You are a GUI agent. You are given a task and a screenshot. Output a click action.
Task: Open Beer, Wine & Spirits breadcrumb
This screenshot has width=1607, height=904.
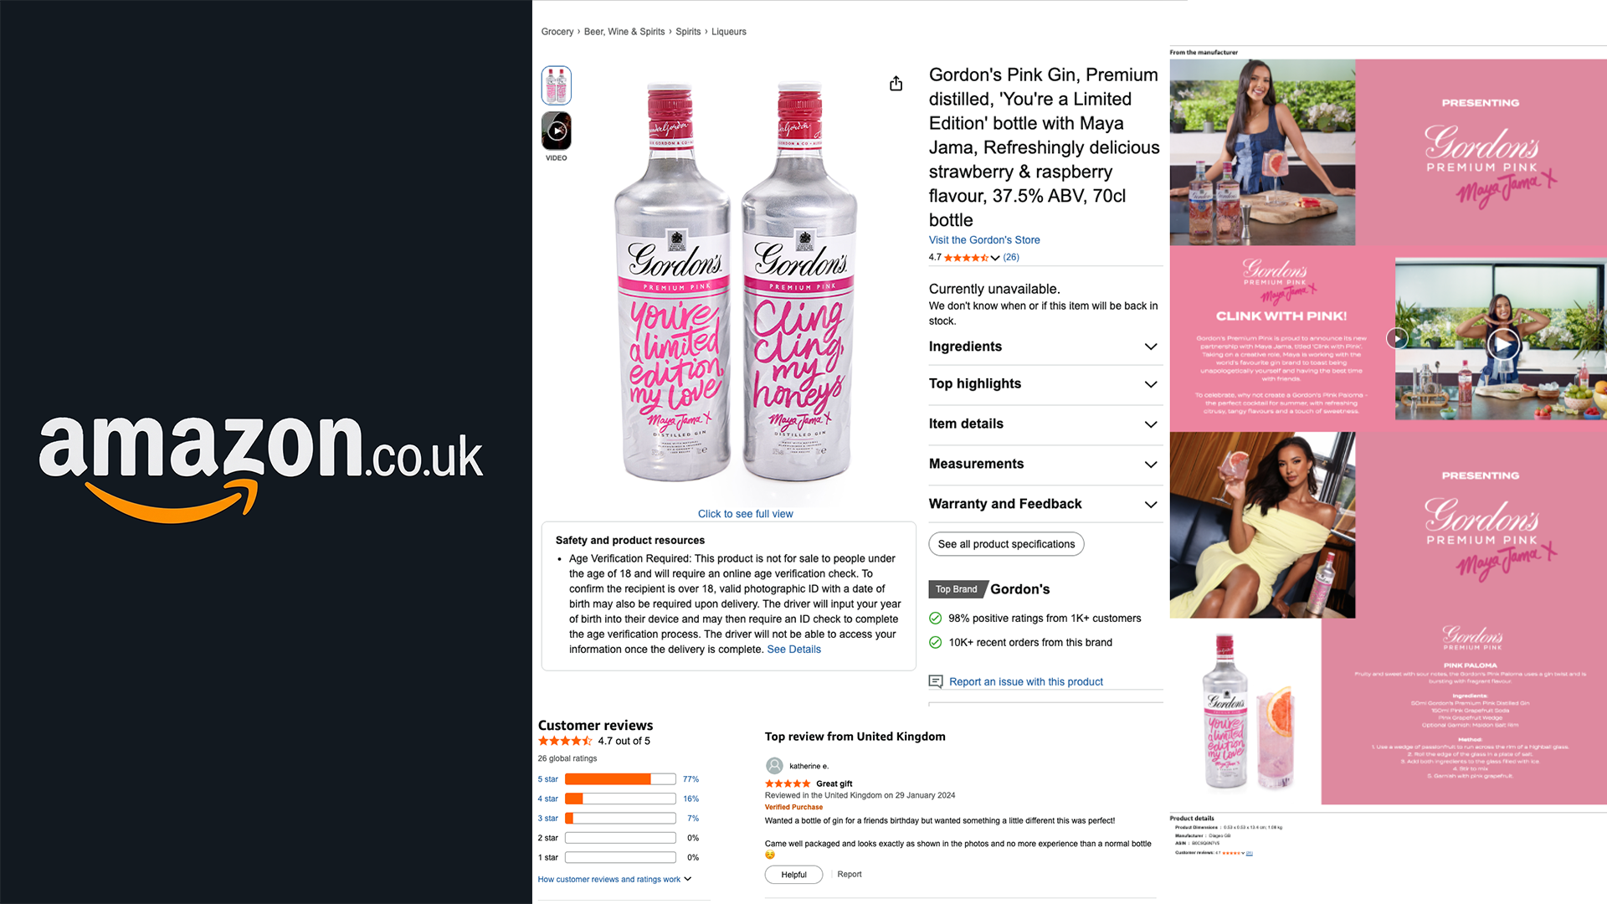[624, 32]
